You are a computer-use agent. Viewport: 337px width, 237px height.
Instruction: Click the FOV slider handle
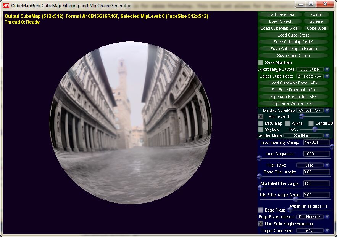(315, 129)
